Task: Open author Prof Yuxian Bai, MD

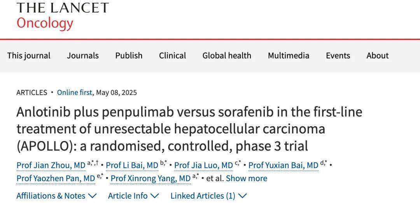Action: tap(283, 165)
